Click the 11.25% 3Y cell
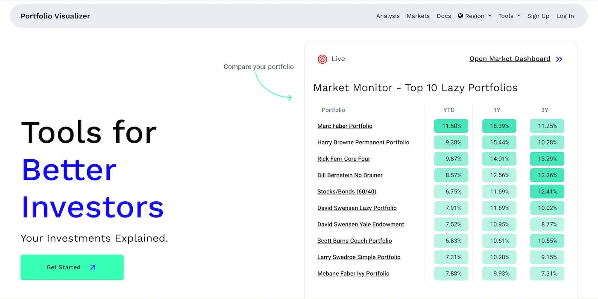This screenshot has height=299, width=598. click(x=547, y=126)
